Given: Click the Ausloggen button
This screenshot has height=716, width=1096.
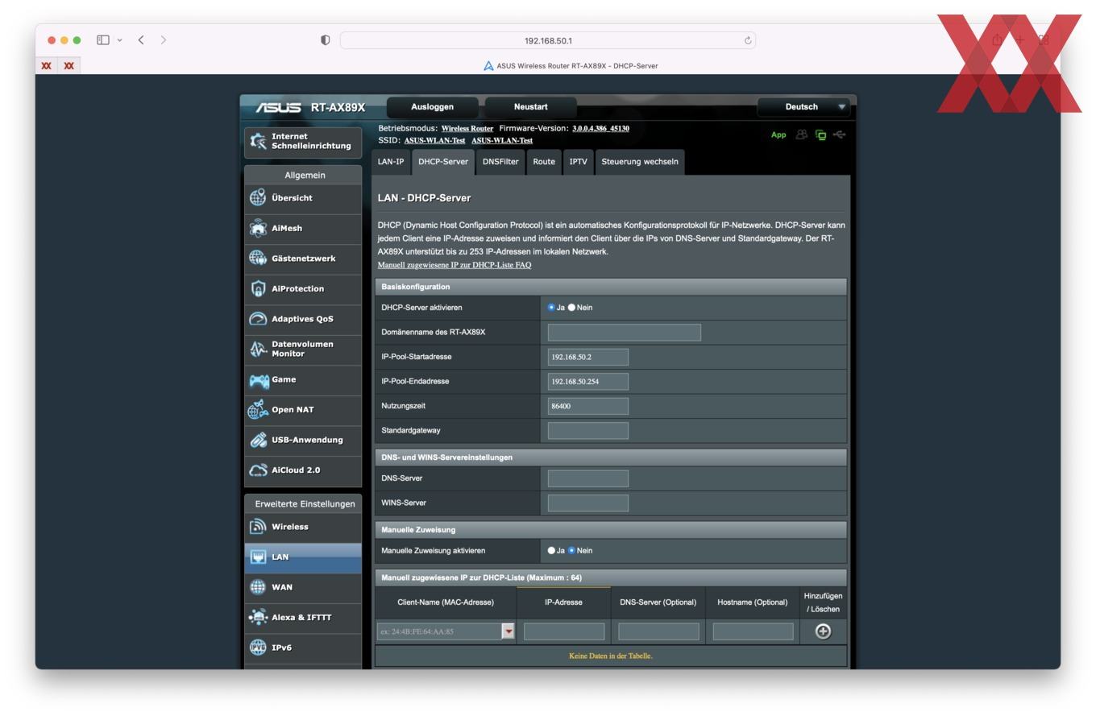Looking at the screenshot, I should [433, 107].
